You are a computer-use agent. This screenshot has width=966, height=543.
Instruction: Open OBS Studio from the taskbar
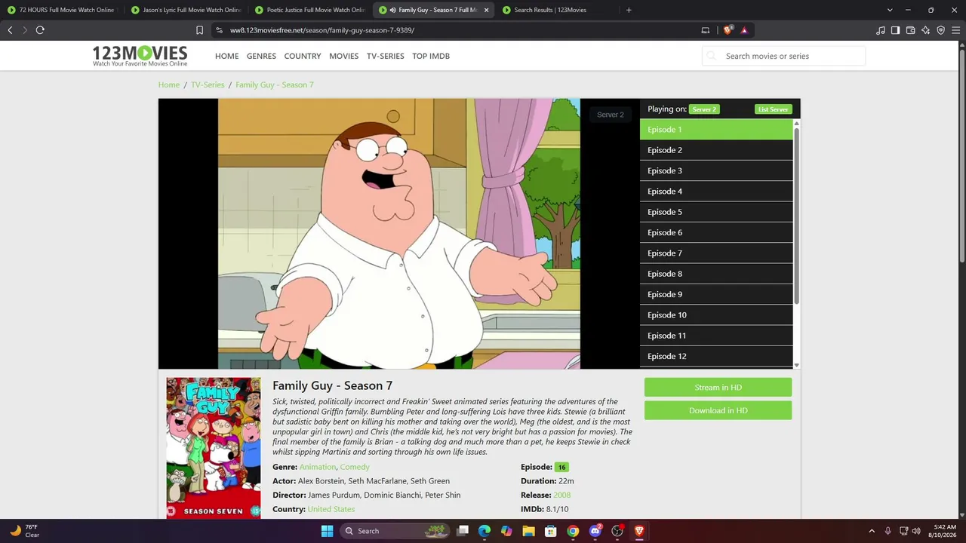click(x=617, y=531)
